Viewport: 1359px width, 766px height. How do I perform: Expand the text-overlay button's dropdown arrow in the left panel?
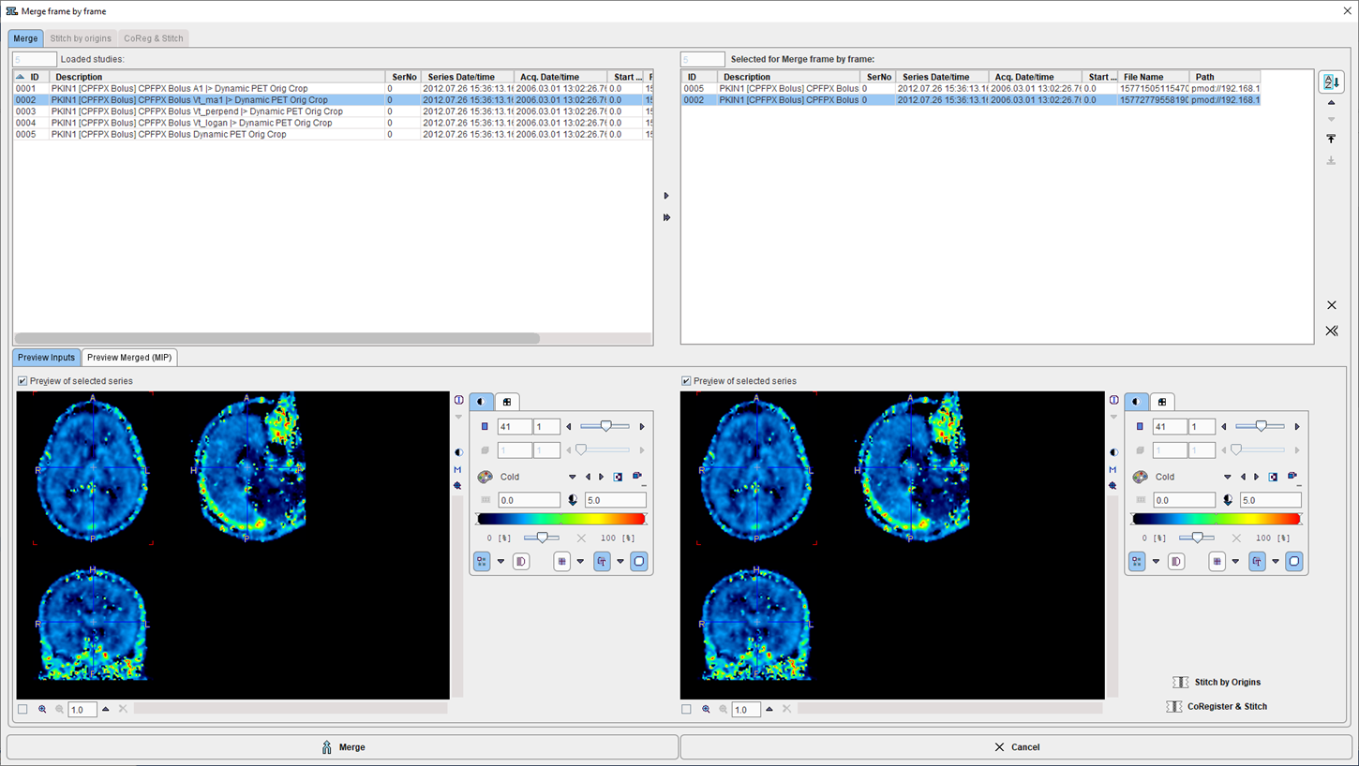(620, 562)
